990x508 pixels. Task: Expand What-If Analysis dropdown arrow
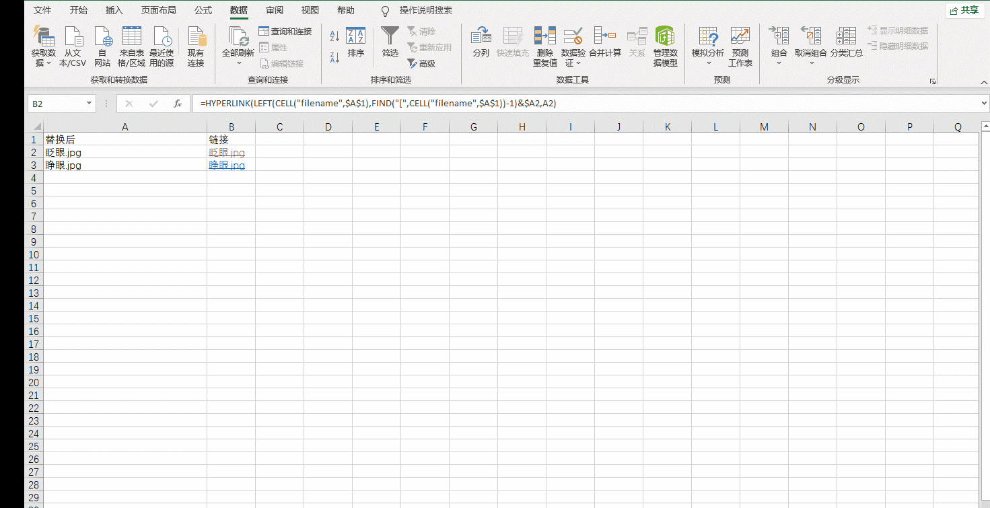(708, 63)
